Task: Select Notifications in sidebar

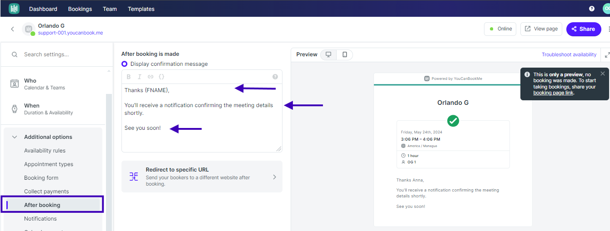Action: (x=40, y=219)
